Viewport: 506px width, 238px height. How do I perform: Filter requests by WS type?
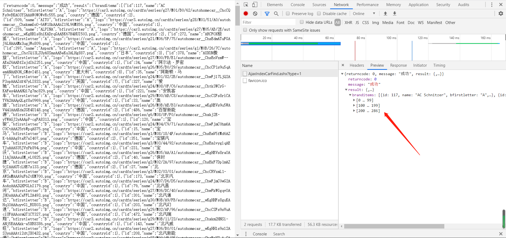click(421, 22)
